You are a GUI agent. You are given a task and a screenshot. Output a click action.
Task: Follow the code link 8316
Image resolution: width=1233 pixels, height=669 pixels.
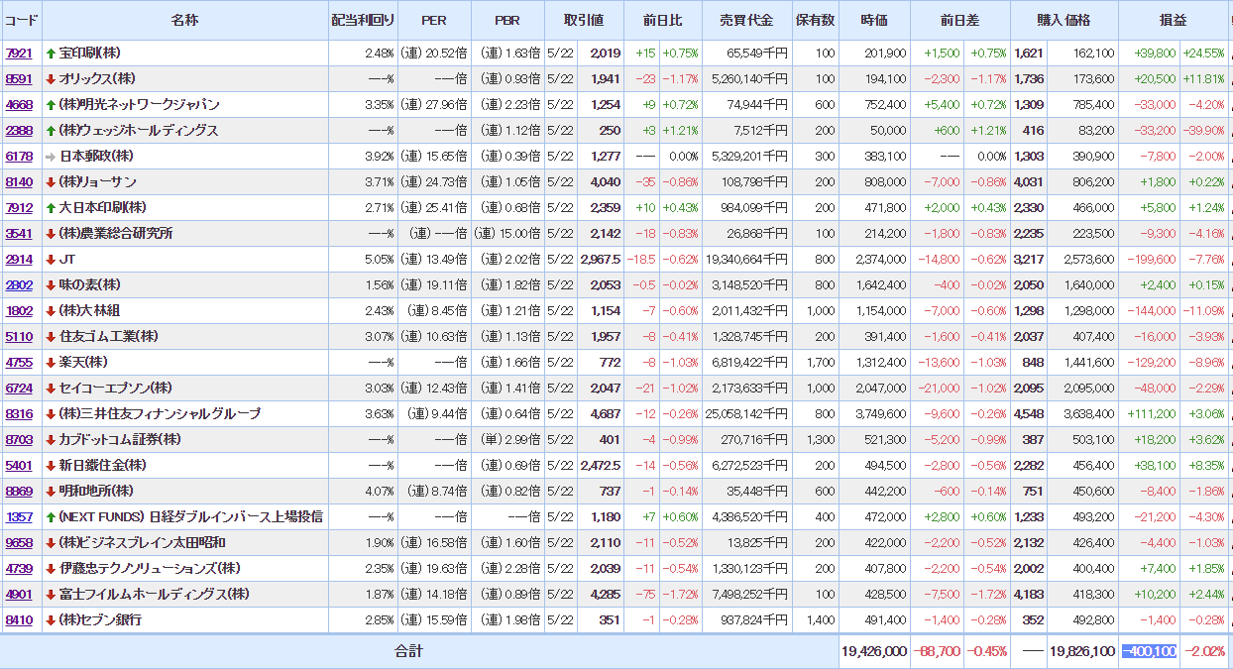coord(19,414)
